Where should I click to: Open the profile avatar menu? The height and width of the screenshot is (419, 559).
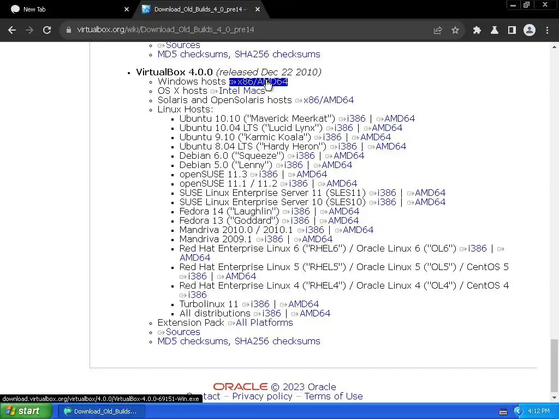[530, 30]
